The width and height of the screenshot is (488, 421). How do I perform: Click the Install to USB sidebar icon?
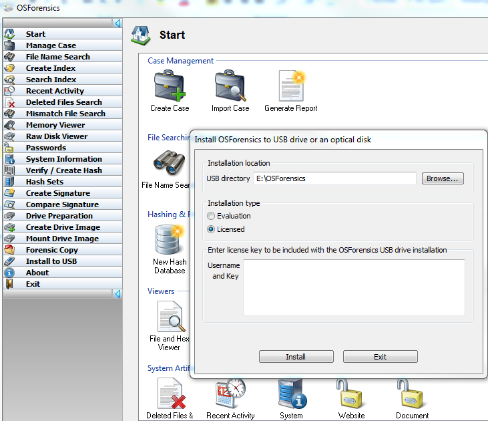9,261
